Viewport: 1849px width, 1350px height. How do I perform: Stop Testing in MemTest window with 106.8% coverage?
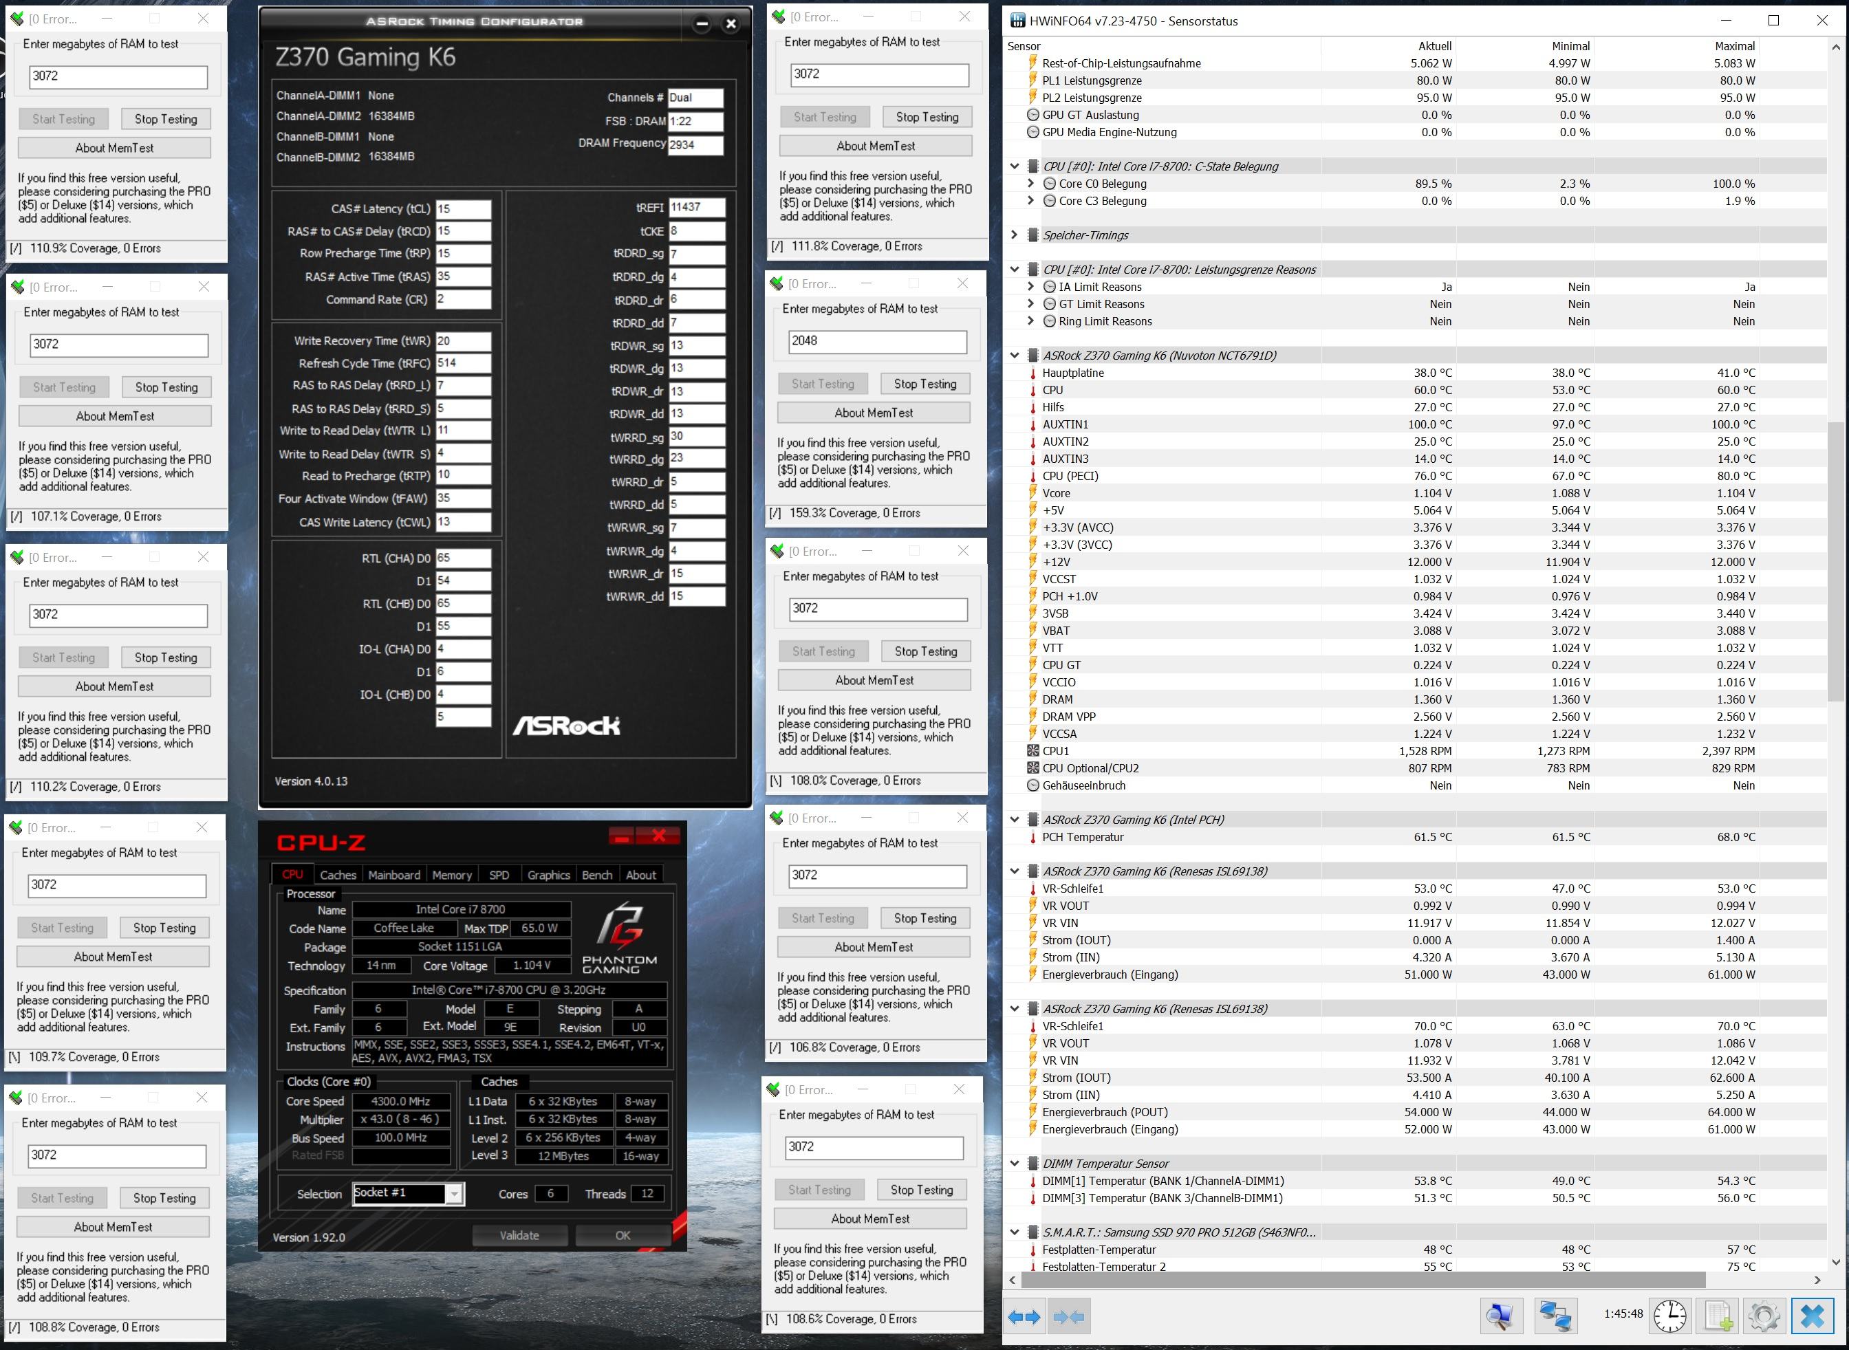(x=924, y=917)
